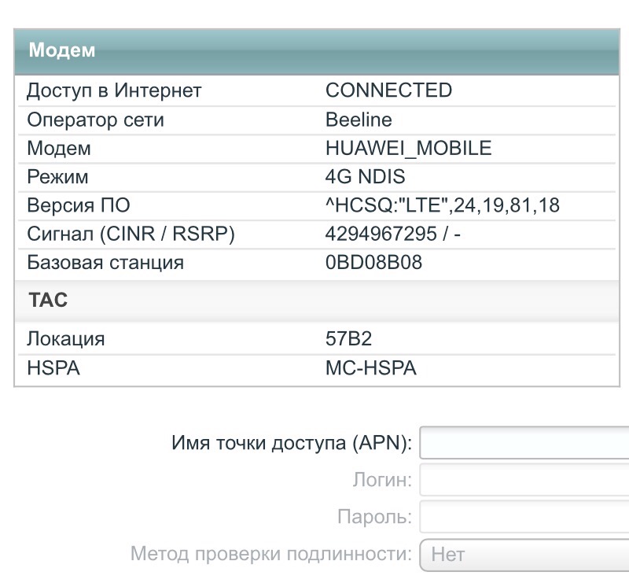The image size is (629, 583).
Task: Click the Оператор сети label
Action: tap(95, 120)
